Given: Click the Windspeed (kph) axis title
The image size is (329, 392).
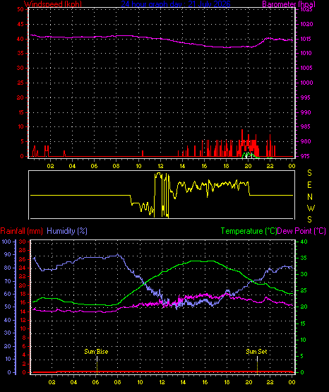Looking at the screenshot, I should (53, 4).
